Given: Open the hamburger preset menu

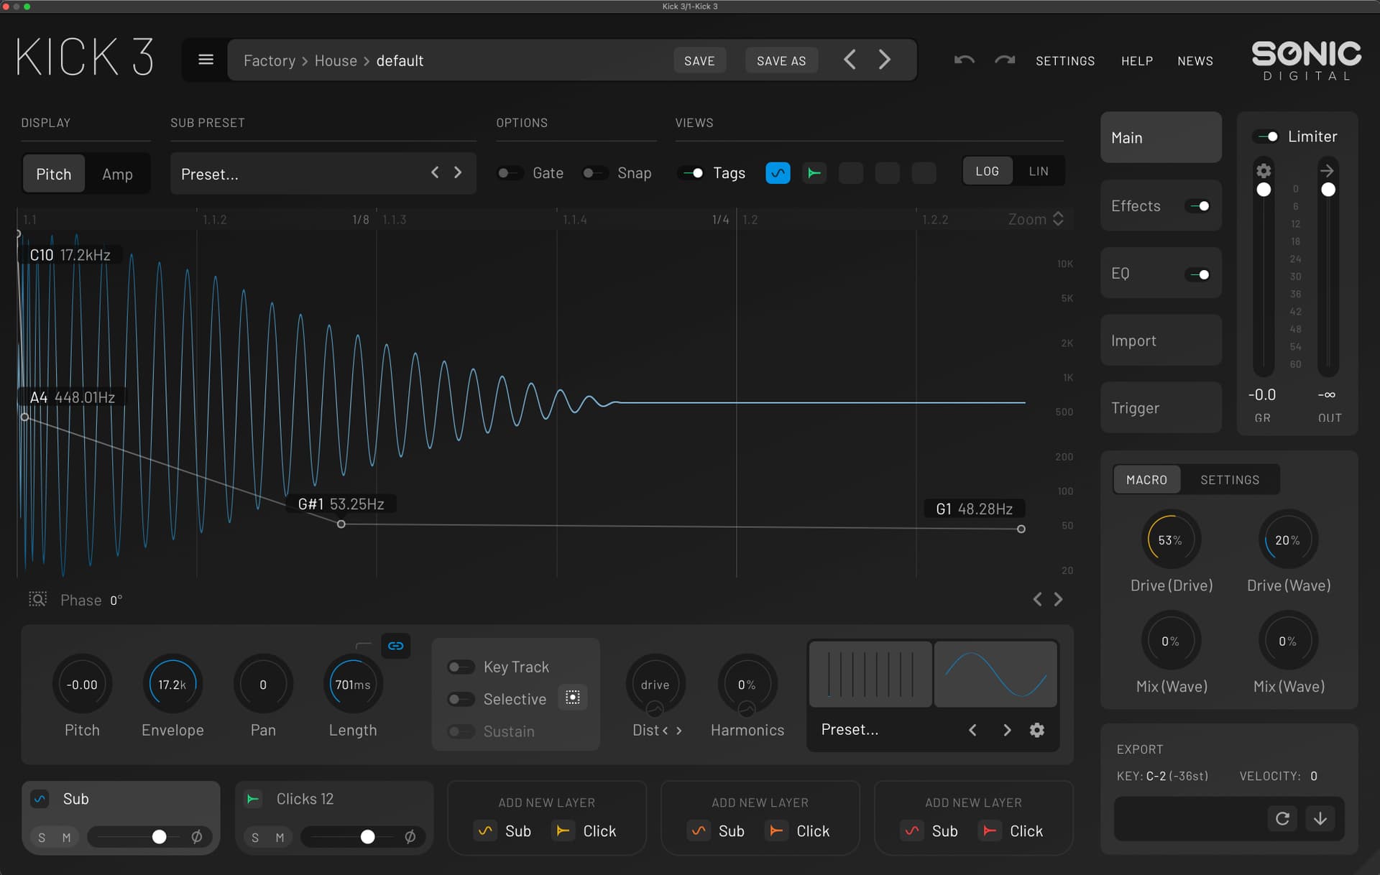Looking at the screenshot, I should (206, 60).
